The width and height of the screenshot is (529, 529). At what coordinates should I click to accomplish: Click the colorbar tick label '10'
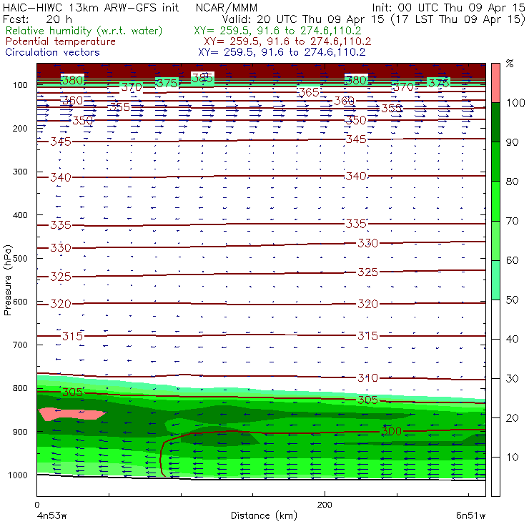[x=512, y=458]
